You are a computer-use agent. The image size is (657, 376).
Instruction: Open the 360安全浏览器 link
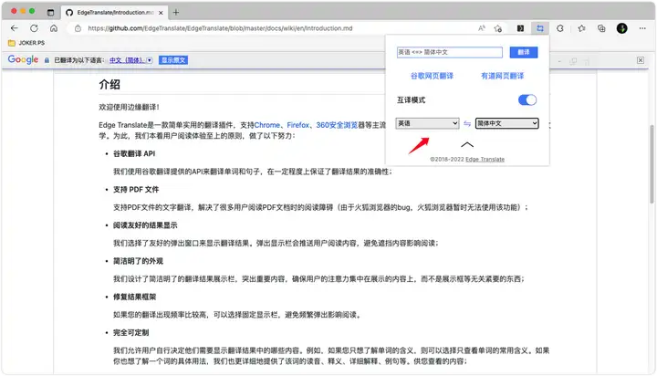click(337, 125)
